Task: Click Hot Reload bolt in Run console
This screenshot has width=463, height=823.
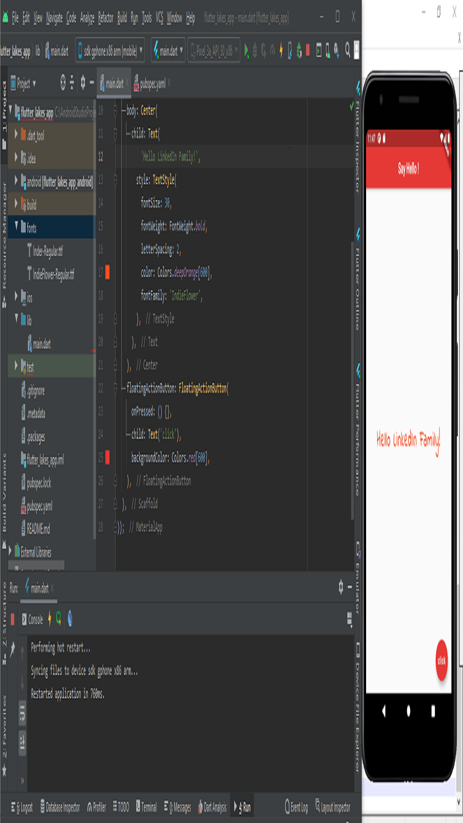Action: 50,619
